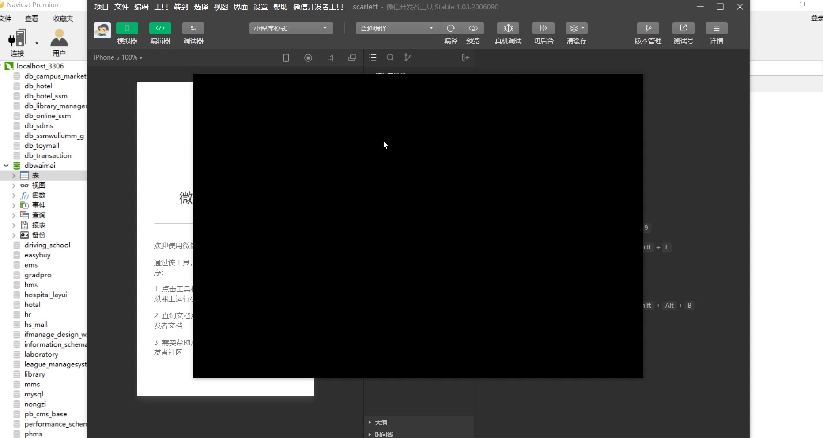Open the details (详情) panel
Viewport: 823px width, 438px height.
(717, 28)
